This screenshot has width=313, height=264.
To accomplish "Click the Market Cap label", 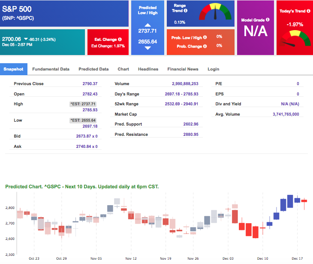I will tap(126, 114).
